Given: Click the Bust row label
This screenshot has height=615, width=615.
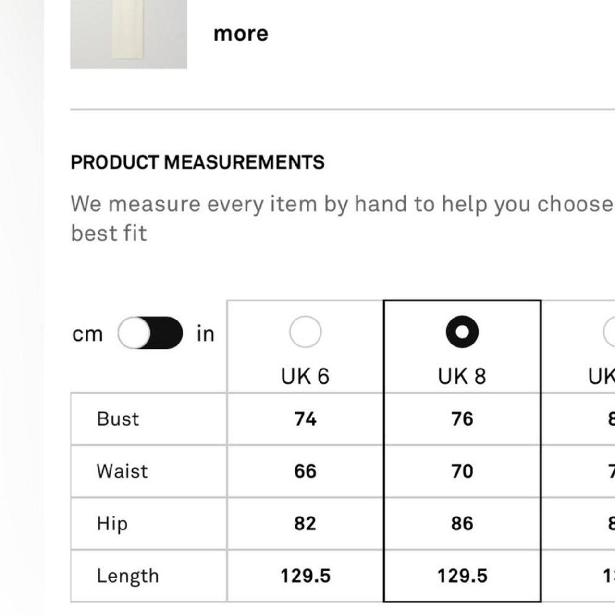Looking at the screenshot, I should (118, 419).
